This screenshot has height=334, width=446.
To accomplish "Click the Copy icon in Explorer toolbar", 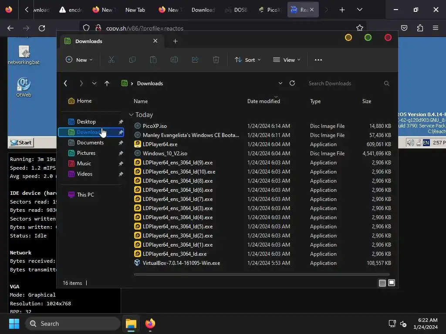I will 132,60.
